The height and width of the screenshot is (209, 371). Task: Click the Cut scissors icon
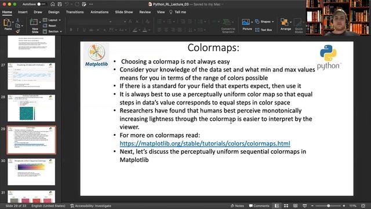coord(18,20)
